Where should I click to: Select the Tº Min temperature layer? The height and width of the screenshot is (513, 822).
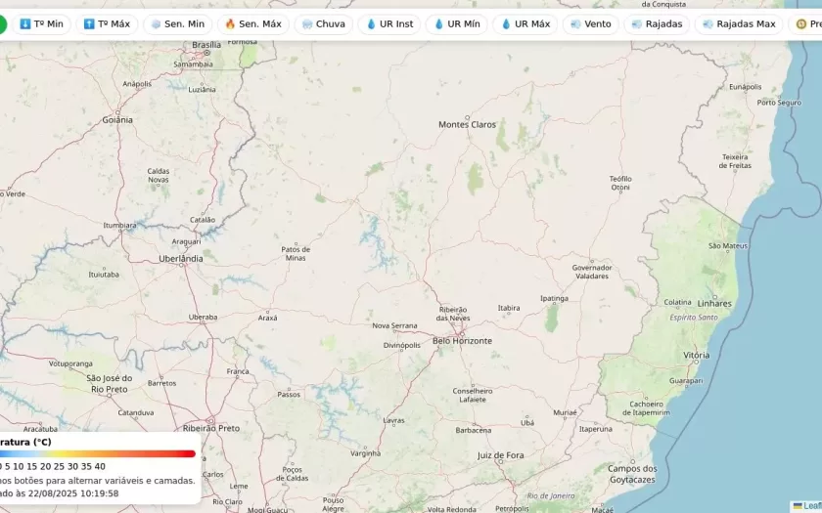tap(41, 24)
